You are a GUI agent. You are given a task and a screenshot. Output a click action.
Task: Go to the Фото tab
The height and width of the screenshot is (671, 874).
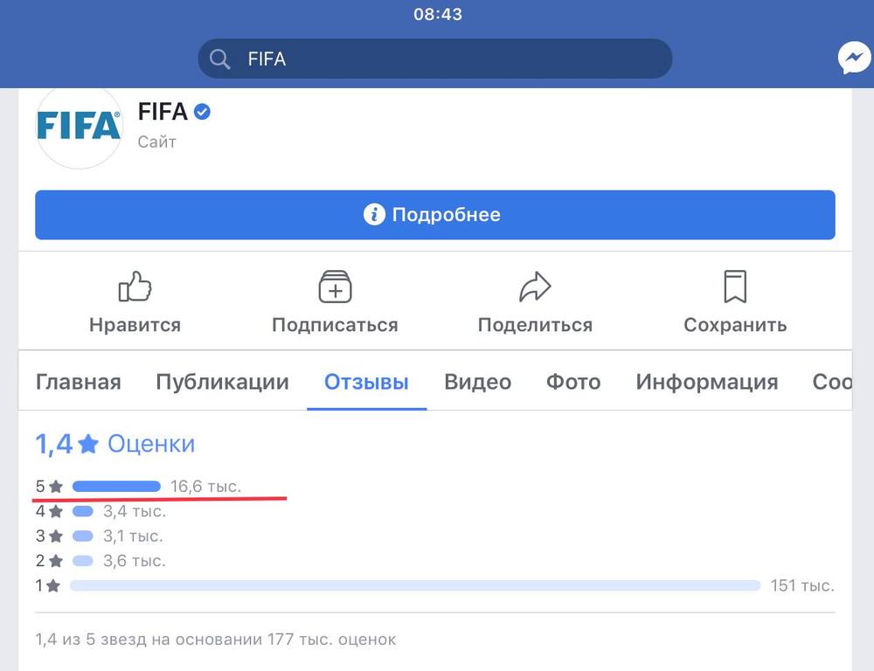pyautogui.click(x=573, y=382)
